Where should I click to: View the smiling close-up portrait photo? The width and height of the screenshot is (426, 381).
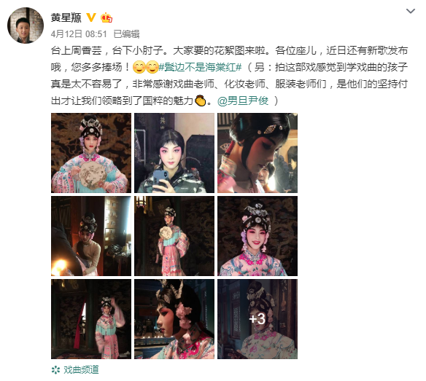(x=257, y=236)
